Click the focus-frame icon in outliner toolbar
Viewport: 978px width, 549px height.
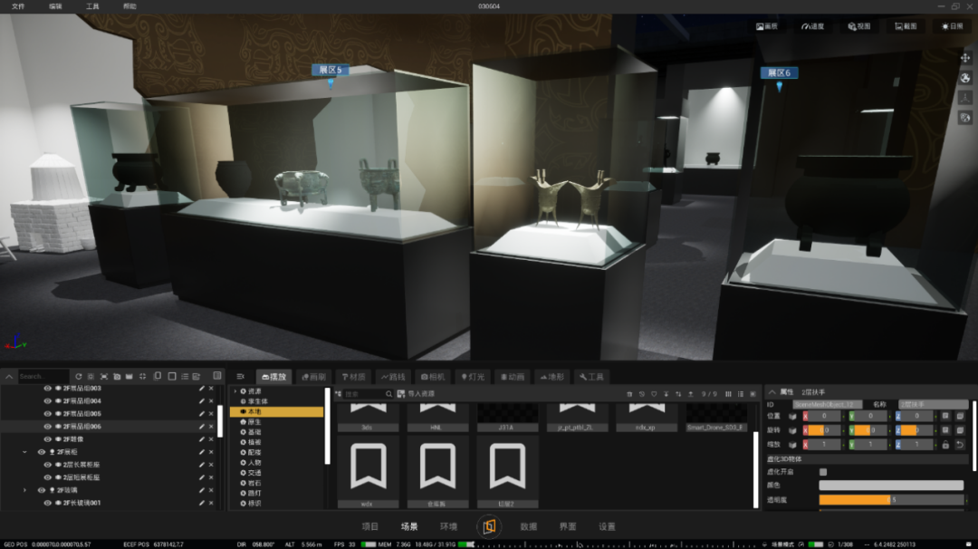(103, 377)
